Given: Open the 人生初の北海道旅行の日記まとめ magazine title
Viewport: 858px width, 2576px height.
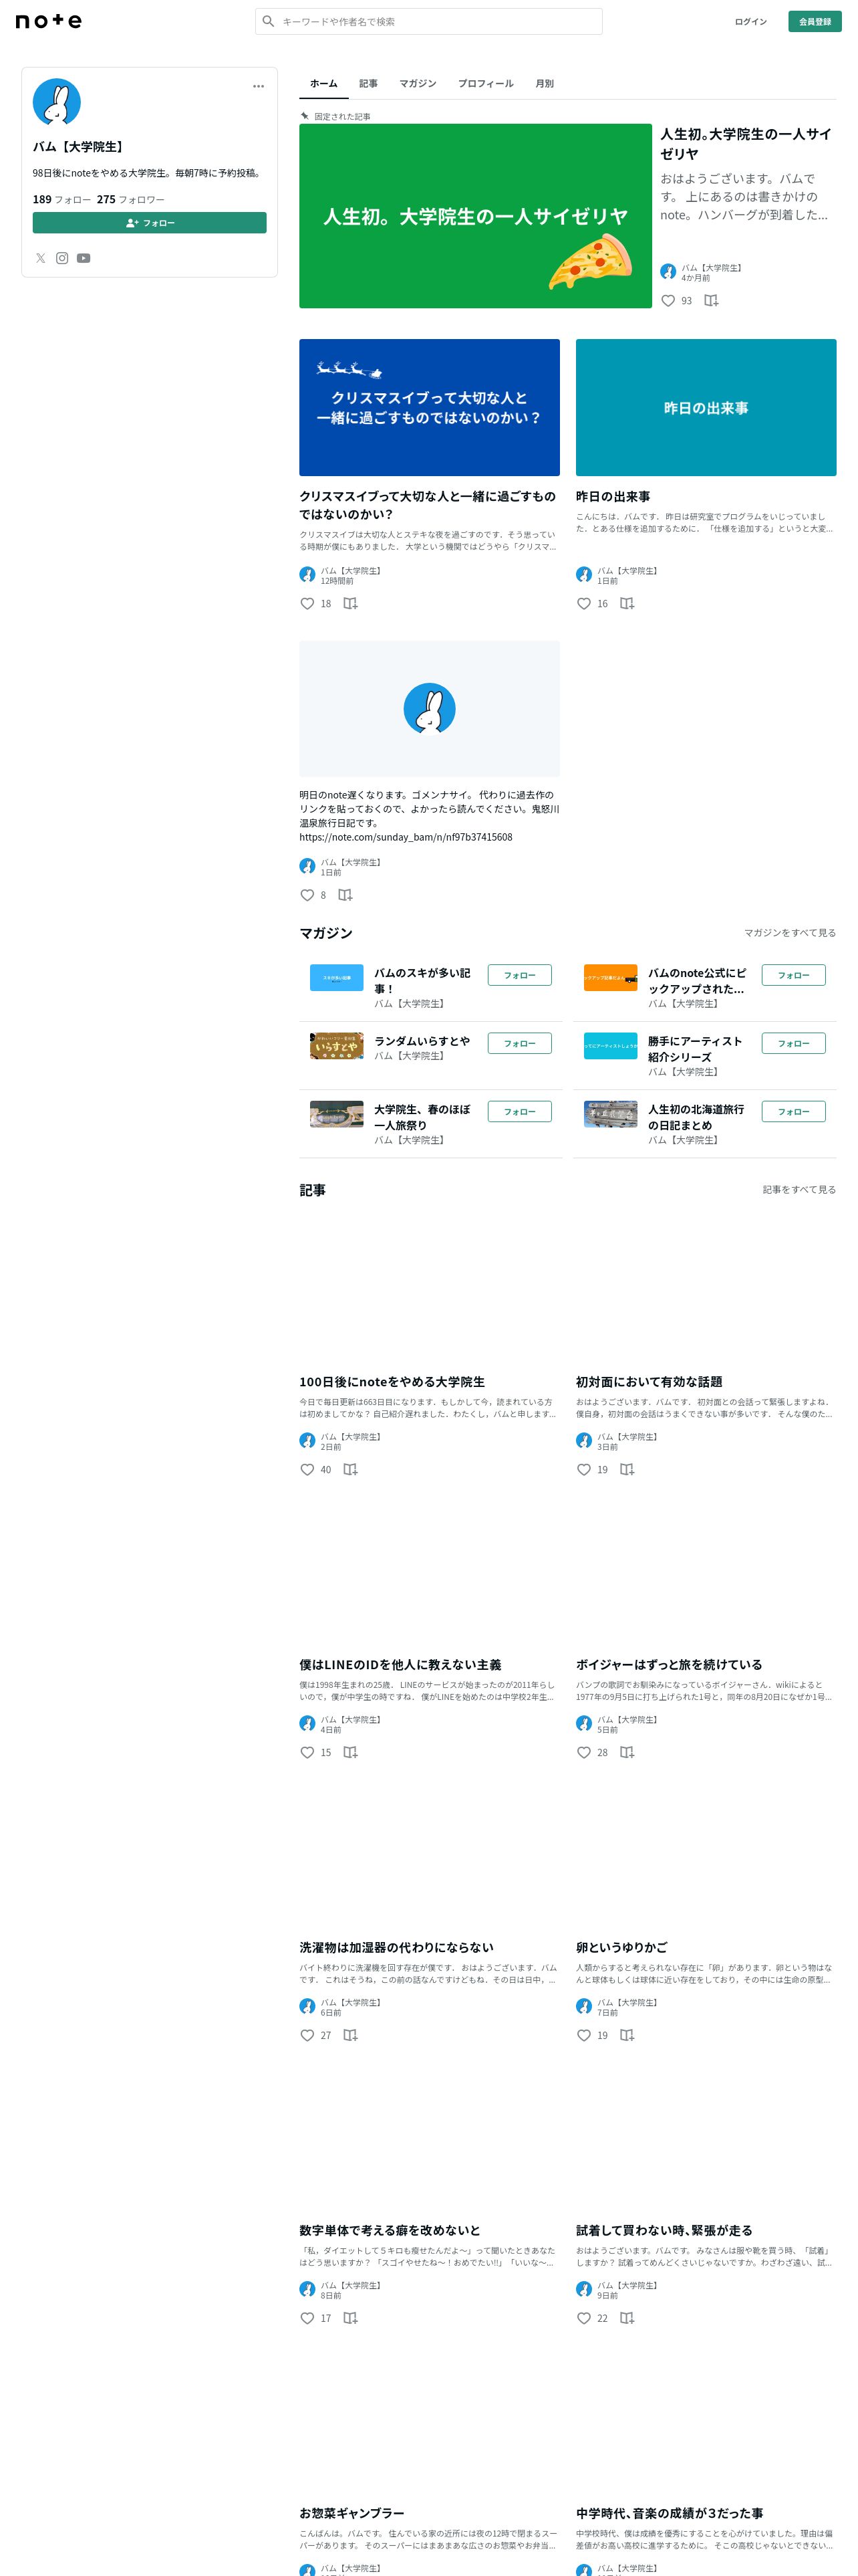Looking at the screenshot, I should pos(696,1117).
